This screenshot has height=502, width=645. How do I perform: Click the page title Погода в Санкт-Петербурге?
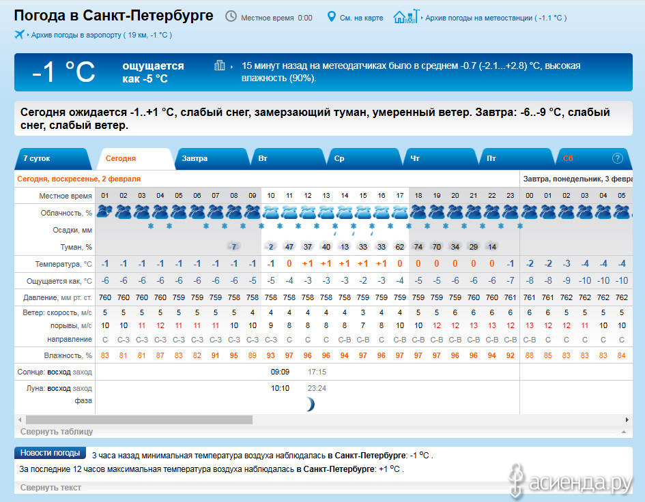[113, 16]
